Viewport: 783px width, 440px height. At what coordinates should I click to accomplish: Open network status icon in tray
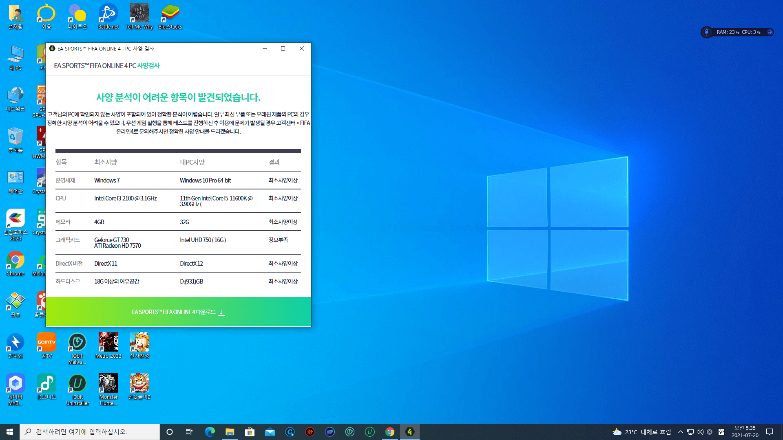coord(690,432)
